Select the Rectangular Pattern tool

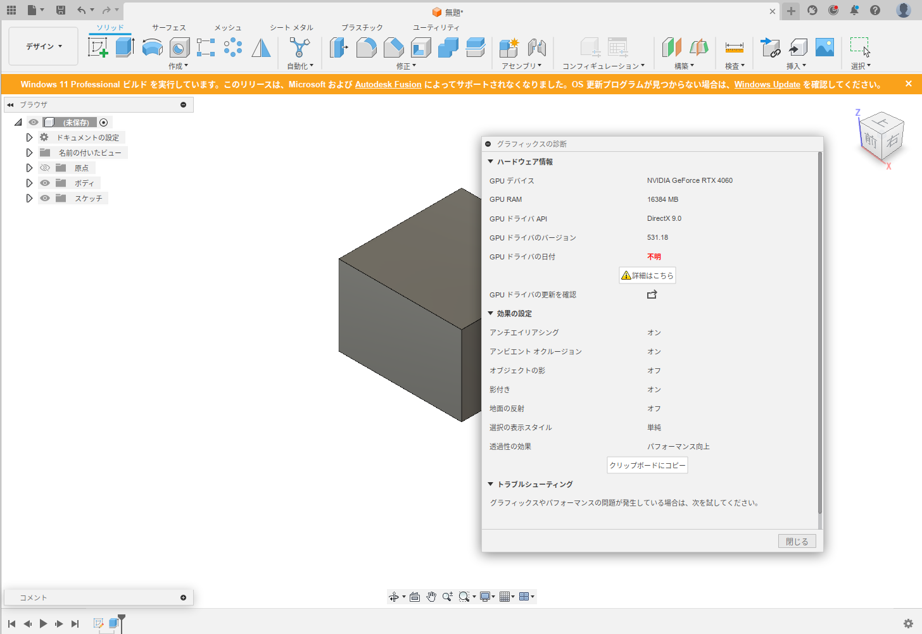click(206, 47)
